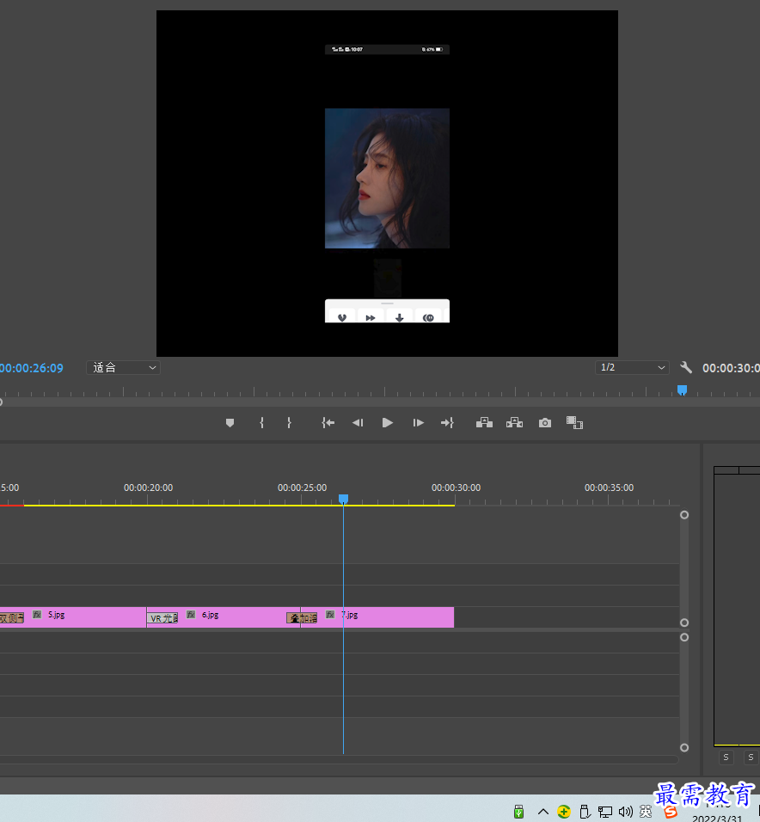Go to In point
The width and height of the screenshot is (760, 822).
pos(328,423)
